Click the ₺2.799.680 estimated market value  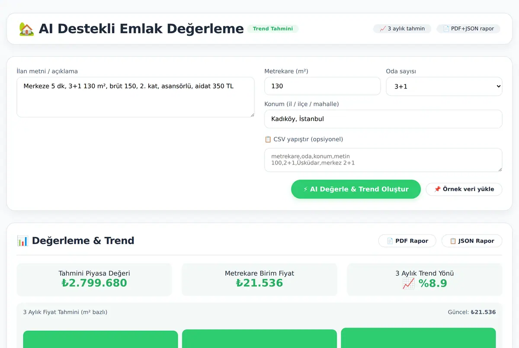pyautogui.click(x=94, y=283)
